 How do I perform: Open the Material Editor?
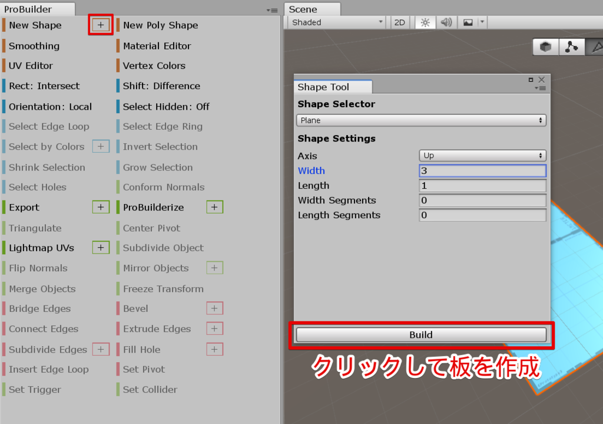(157, 46)
